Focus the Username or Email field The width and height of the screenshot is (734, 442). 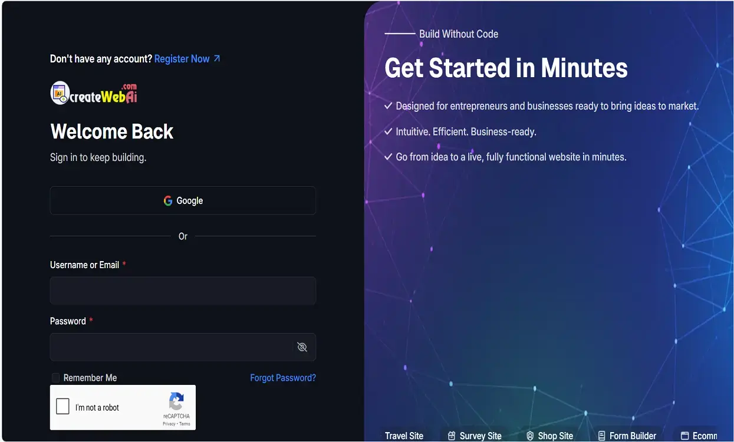click(183, 291)
